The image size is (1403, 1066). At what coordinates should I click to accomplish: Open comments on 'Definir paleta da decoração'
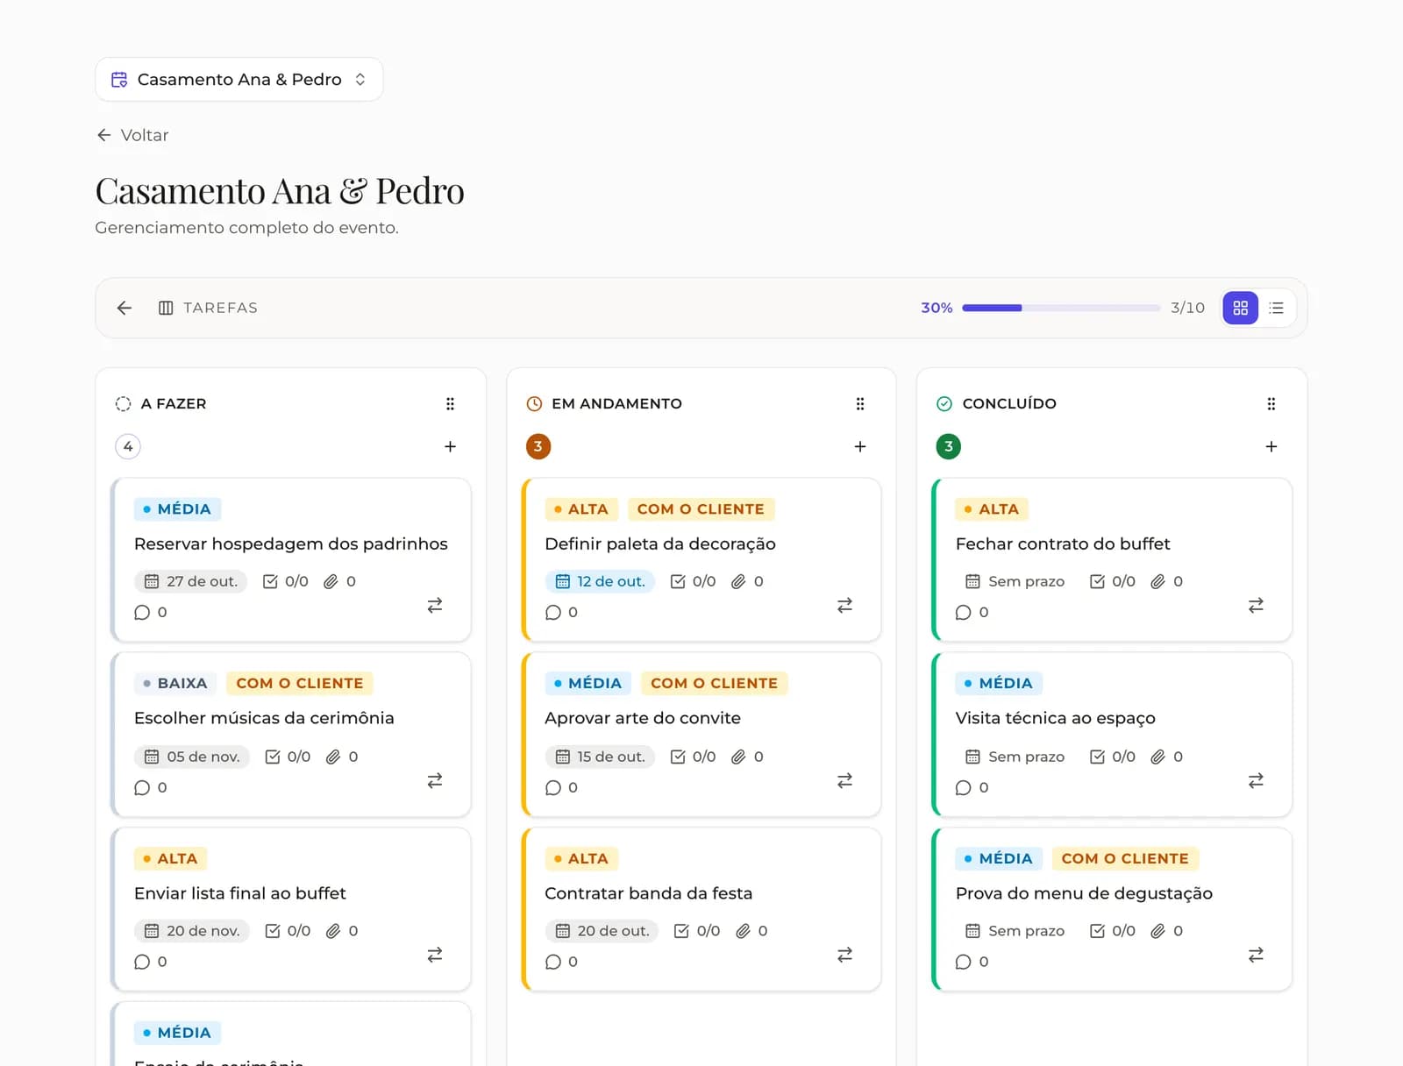pos(561,612)
